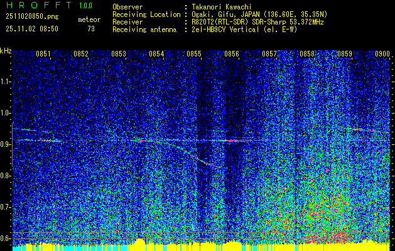Click frequency axis label 0.9

tap(6, 144)
